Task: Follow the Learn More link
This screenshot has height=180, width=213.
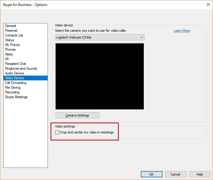Action: [x=182, y=31]
